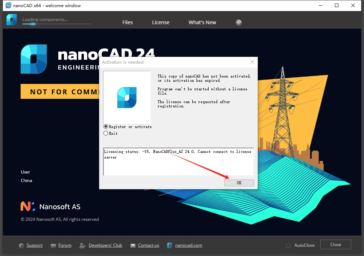Image resolution: width=364 pixels, height=256 pixels.
Task: Click the nanocad.com site icon
Action: 170,245
